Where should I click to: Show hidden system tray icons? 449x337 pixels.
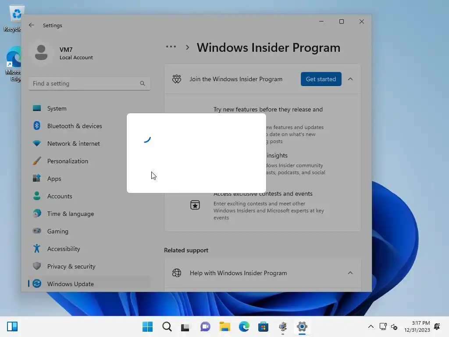371,326
